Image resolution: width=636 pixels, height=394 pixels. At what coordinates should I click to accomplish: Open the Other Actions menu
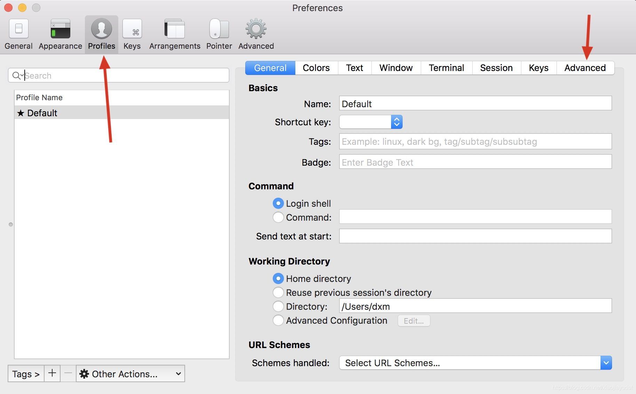pyautogui.click(x=130, y=373)
